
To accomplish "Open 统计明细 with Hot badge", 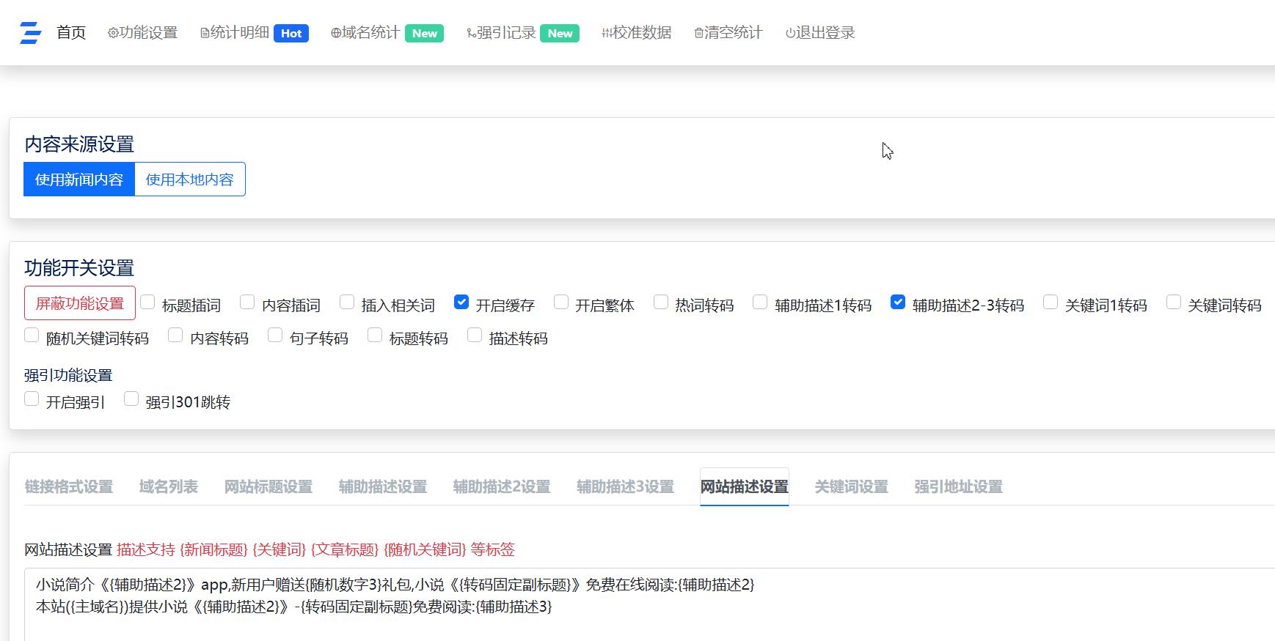I will tap(254, 33).
